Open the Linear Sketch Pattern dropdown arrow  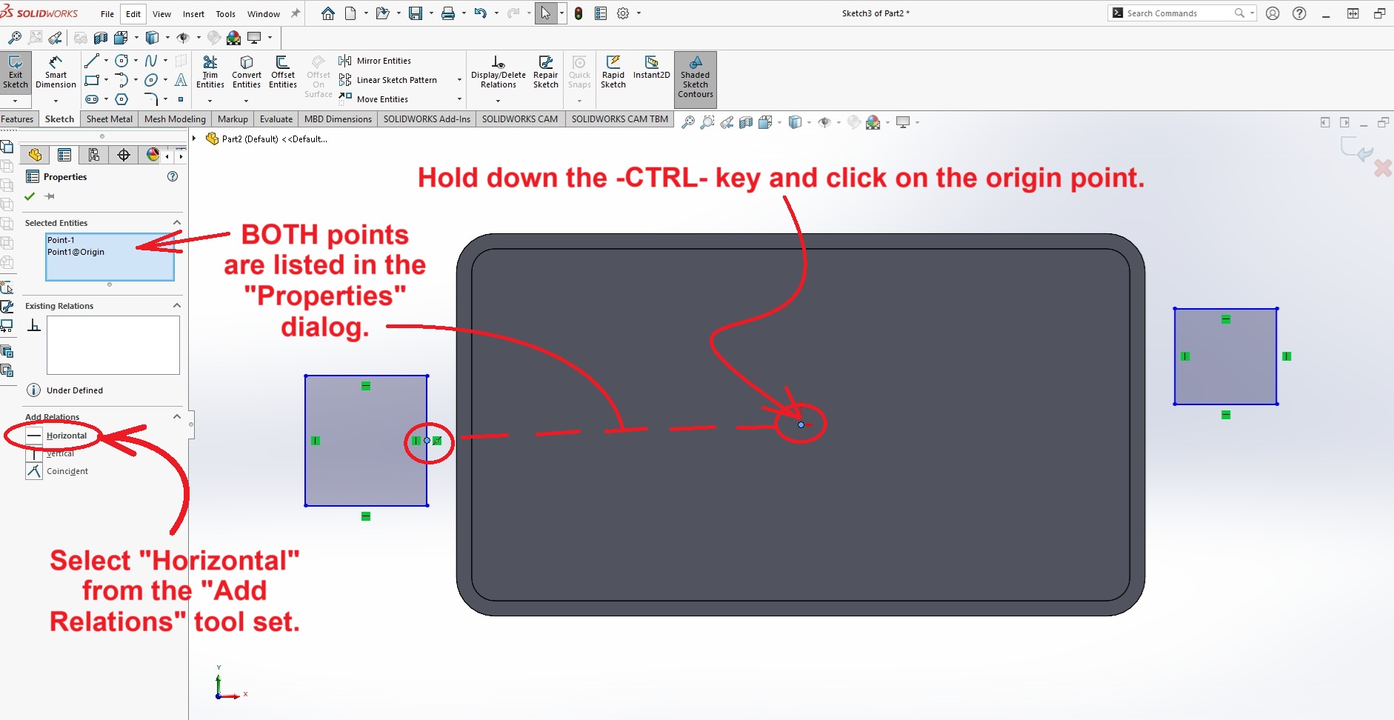click(x=459, y=80)
